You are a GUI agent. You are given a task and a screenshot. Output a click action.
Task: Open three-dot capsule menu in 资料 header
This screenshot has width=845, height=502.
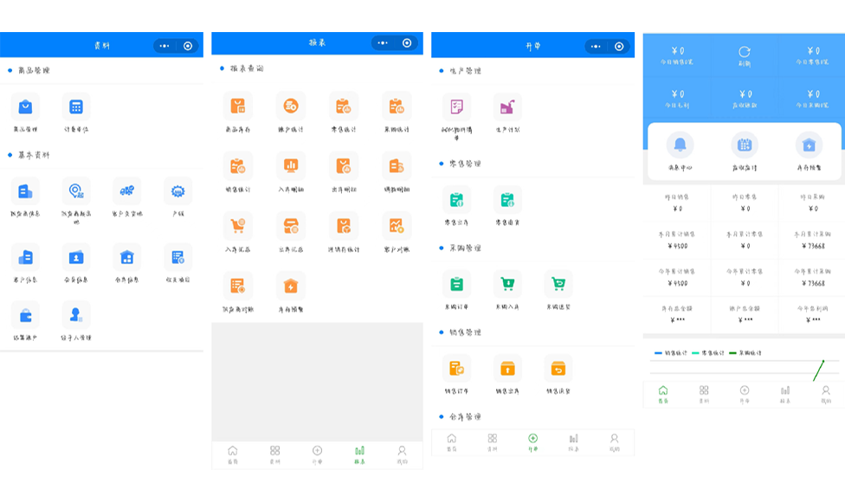click(x=164, y=46)
